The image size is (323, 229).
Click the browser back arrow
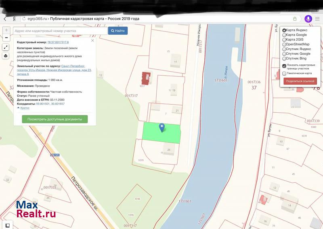tap(5, 19)
